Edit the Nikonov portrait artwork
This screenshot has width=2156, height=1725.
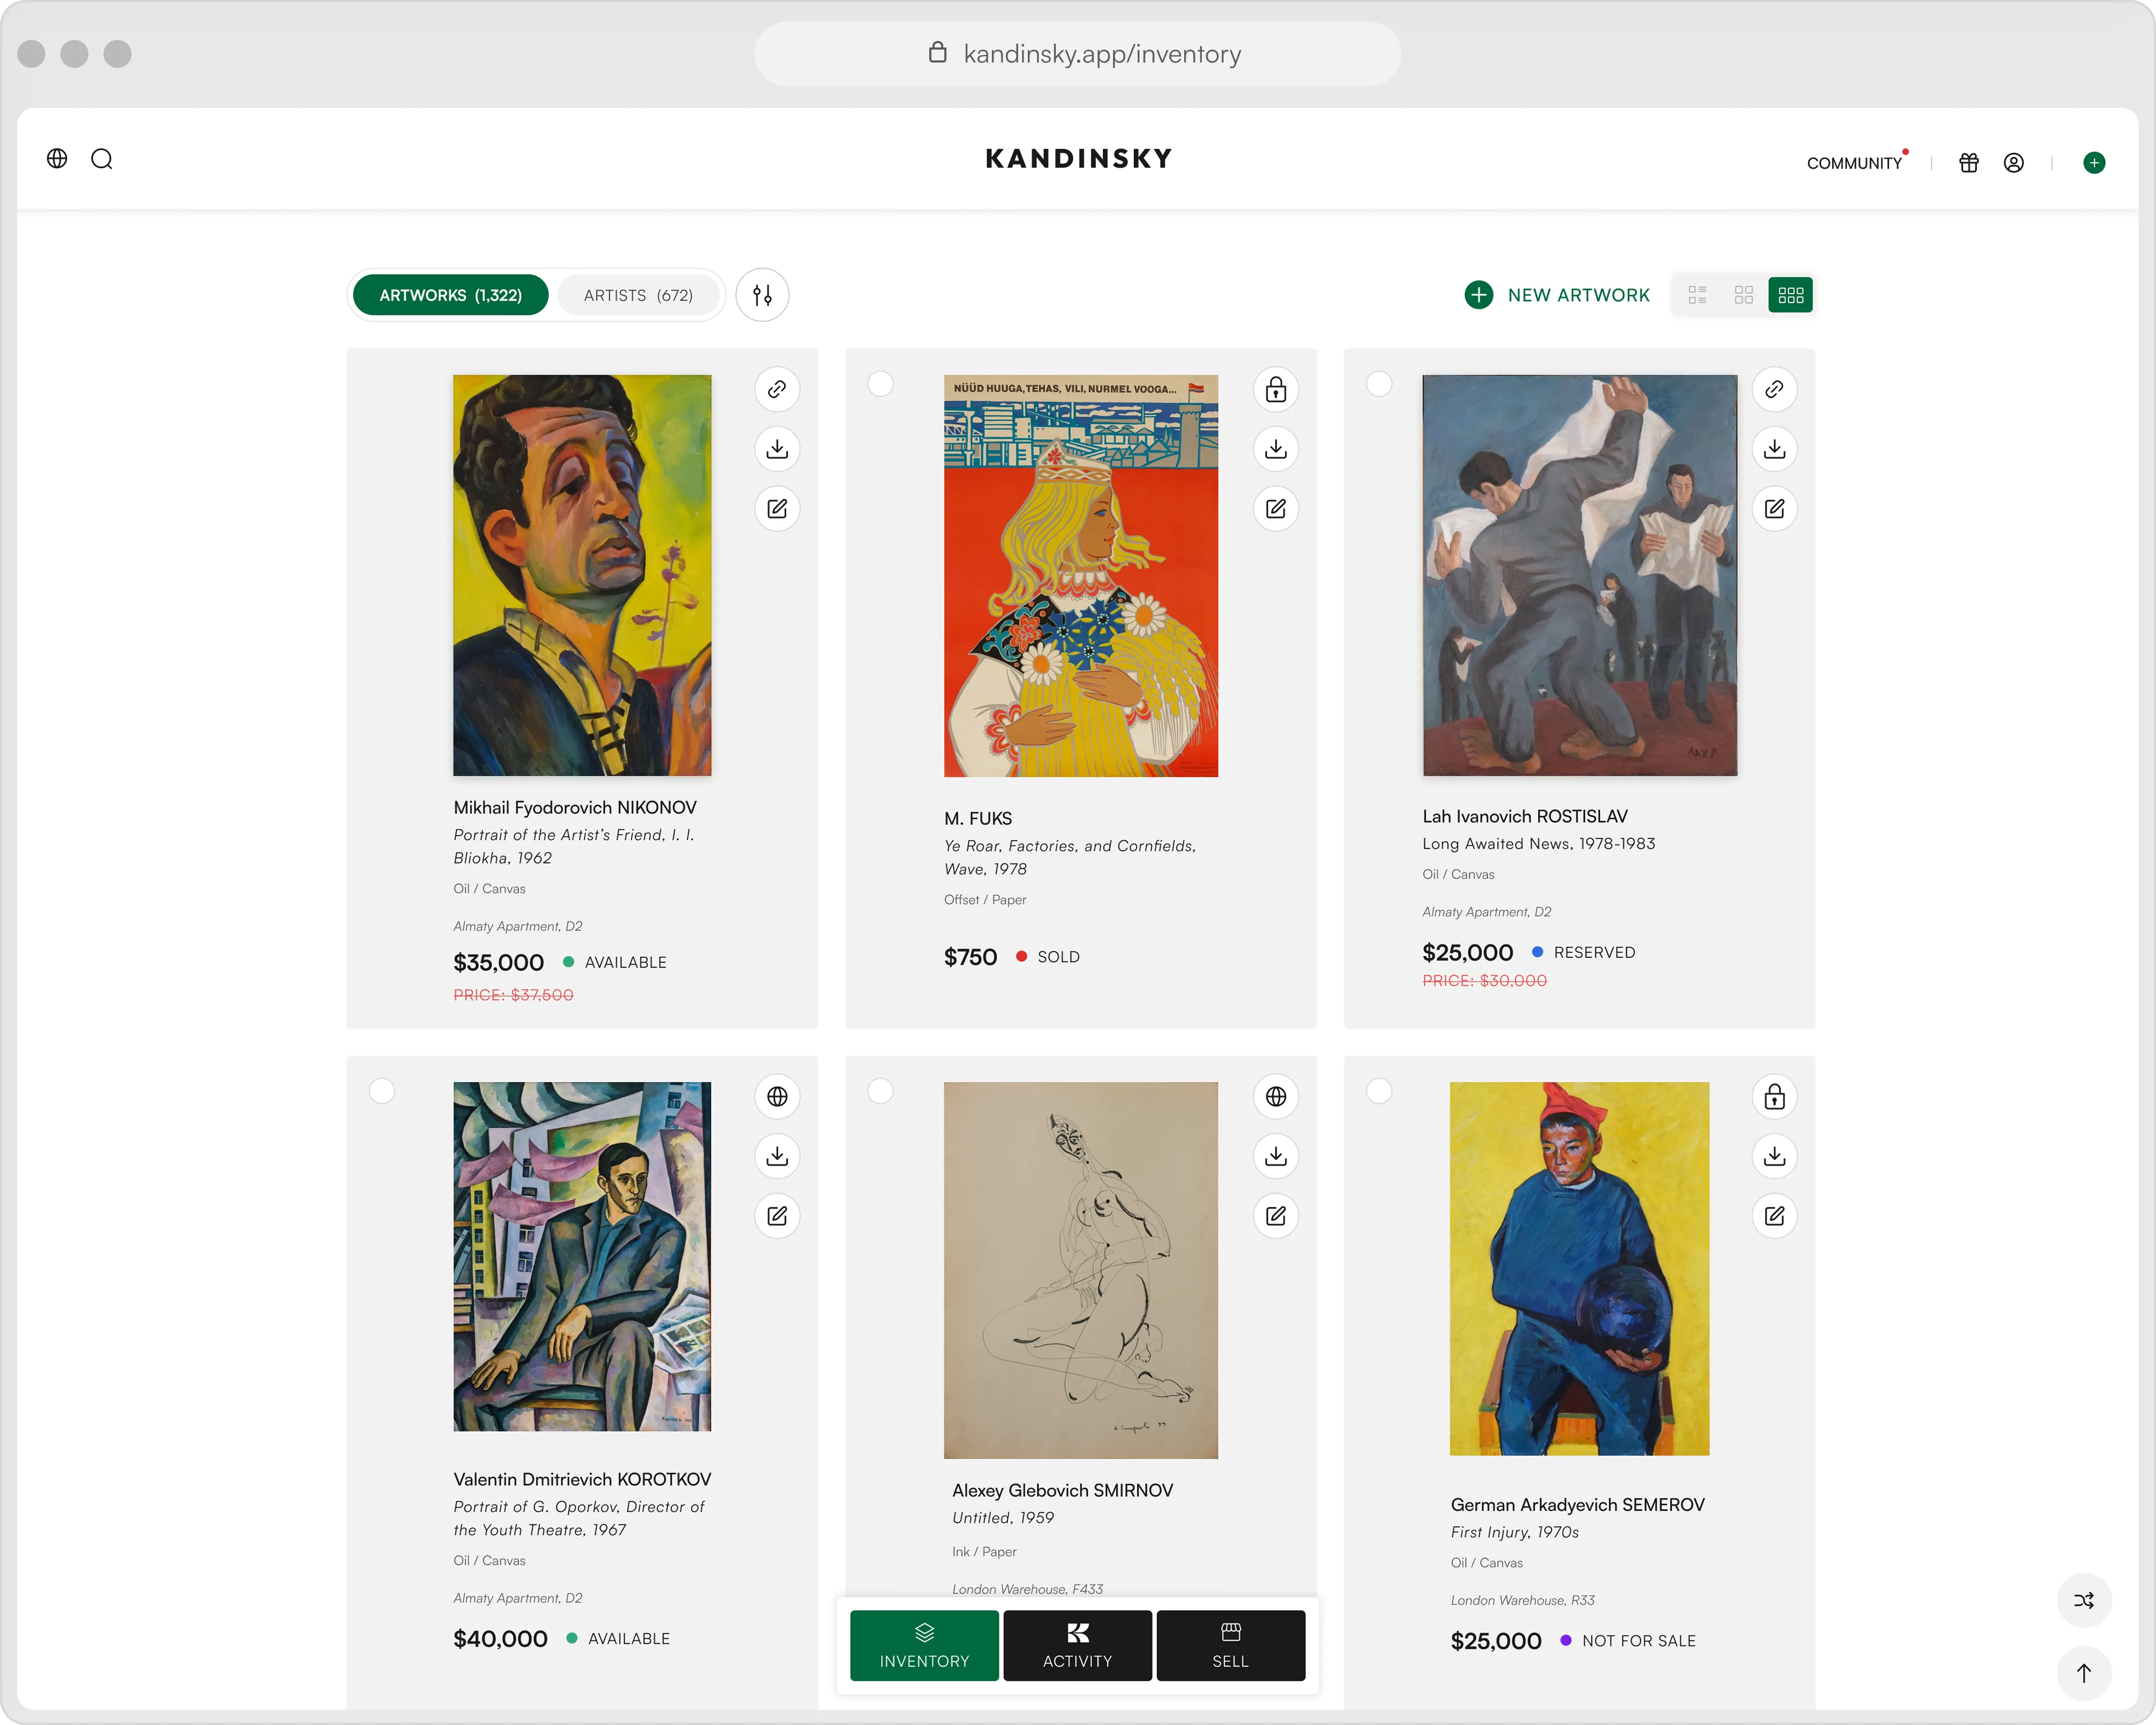[777, 509]
